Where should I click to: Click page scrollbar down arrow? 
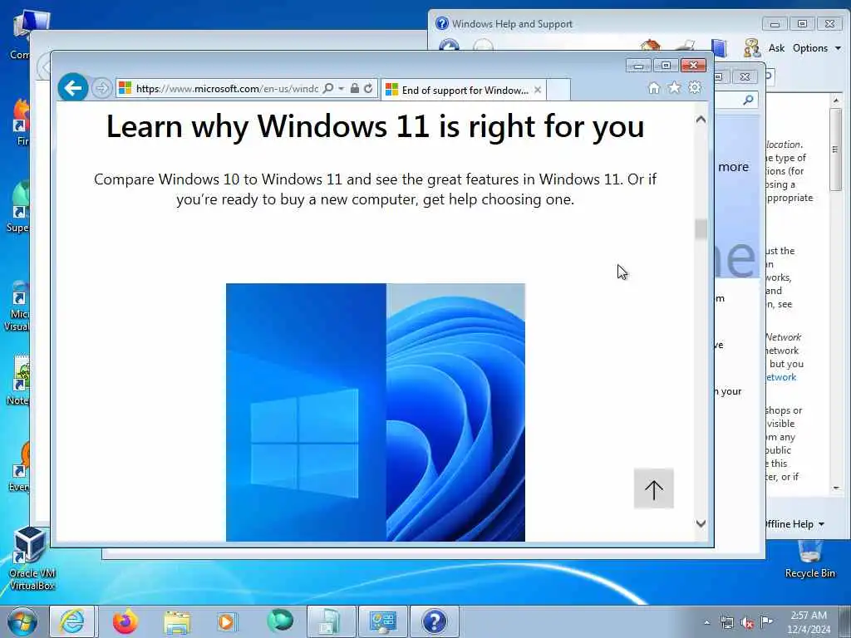click(x=701, y=523)
